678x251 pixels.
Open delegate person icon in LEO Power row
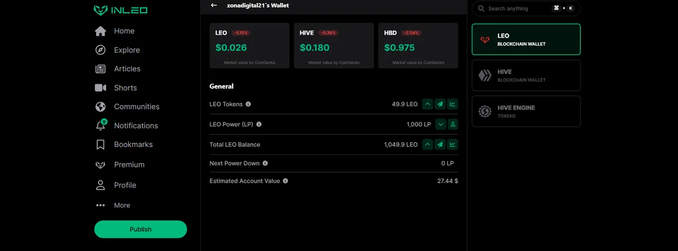[x=453, y=124]
